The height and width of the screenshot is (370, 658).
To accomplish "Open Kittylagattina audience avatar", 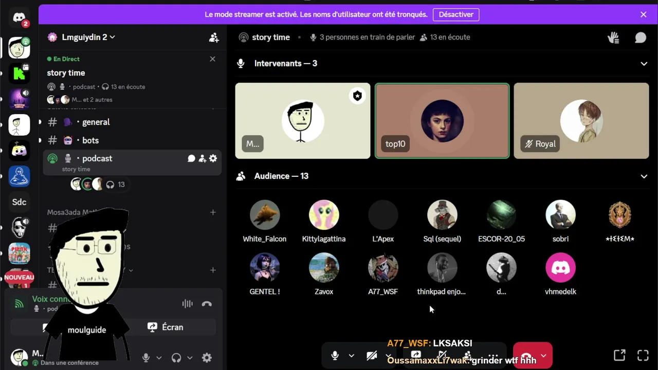I will (324, 215).
